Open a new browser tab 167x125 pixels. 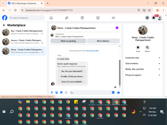(x=47, y=3)
